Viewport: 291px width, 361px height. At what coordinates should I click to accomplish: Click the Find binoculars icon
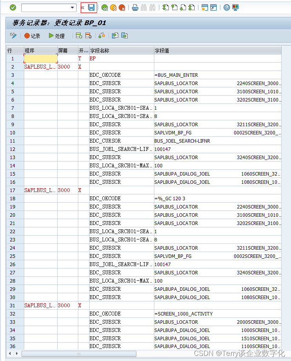tap(144, 8)
